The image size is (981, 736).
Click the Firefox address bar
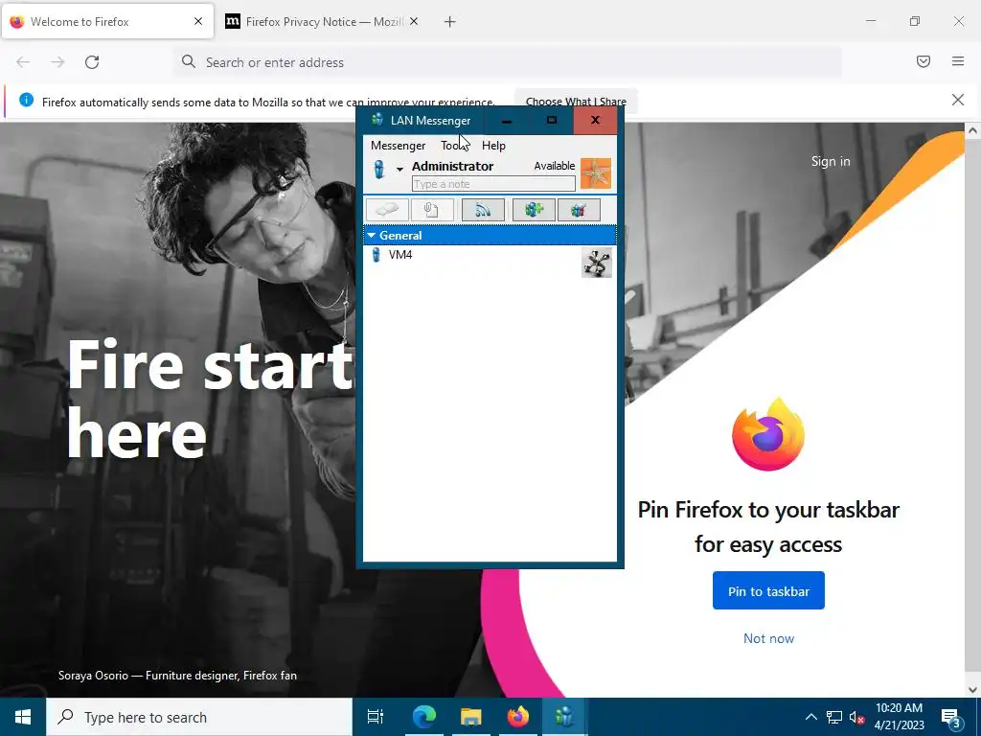click(507, 62)
